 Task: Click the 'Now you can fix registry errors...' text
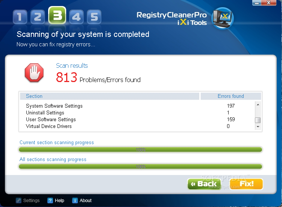coord(56,44)
